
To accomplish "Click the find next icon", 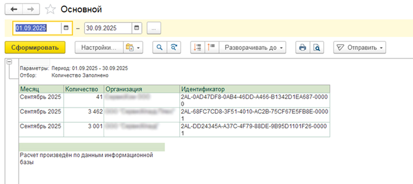I will click(x=174, y=48).
